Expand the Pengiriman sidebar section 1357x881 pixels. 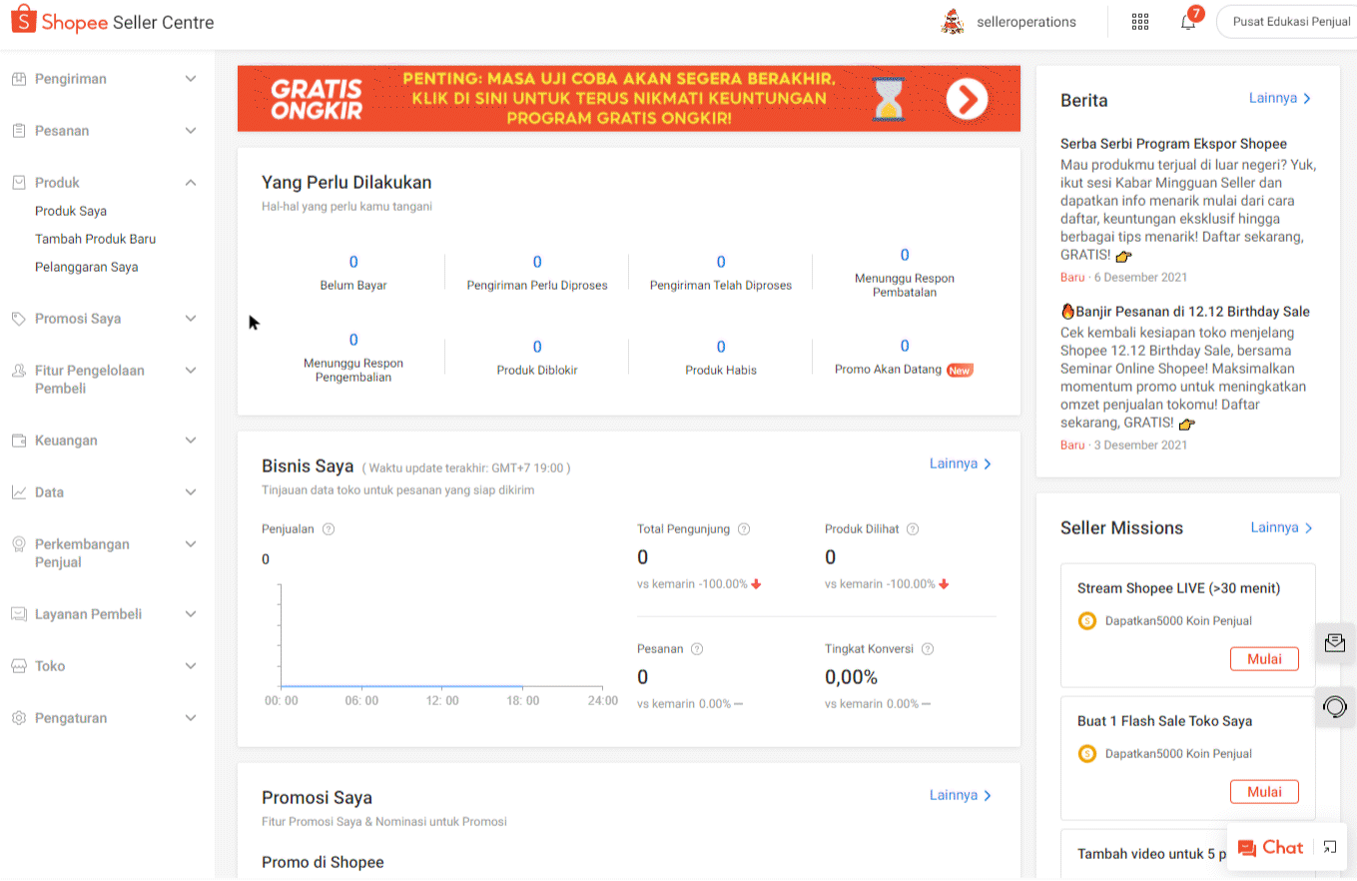(x=191, y=79)
